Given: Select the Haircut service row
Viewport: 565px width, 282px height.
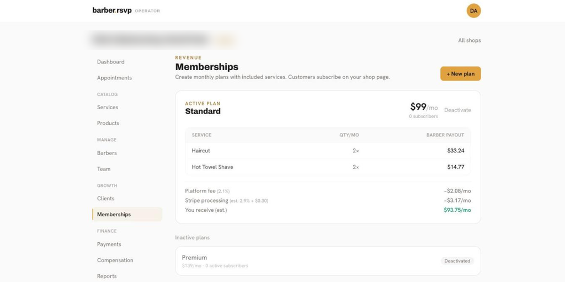Looking at the screenshot, I should 328,151.
